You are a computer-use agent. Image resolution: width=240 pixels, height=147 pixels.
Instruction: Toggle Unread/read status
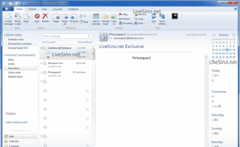point(105,19)
